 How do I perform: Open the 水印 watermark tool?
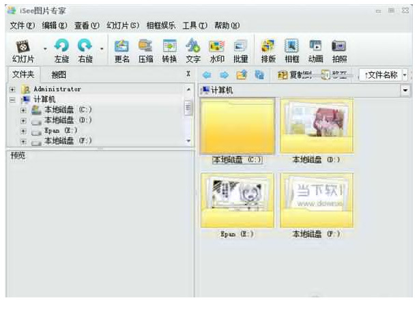pos(217,51)
